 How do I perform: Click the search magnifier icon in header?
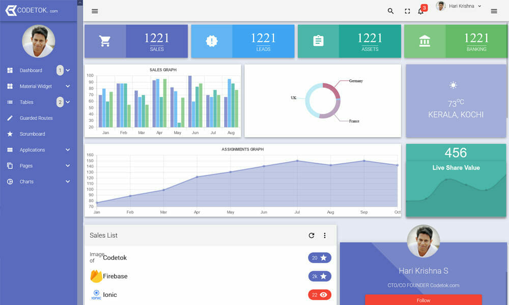pyautogui.click(x=390, y=11)
